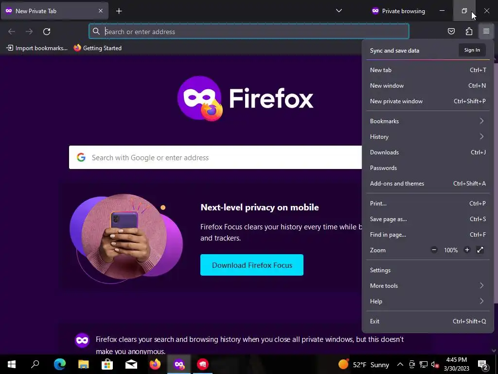Click the Private browsing indicator
The image size is (498, 374).
click(x=398, y=11)
